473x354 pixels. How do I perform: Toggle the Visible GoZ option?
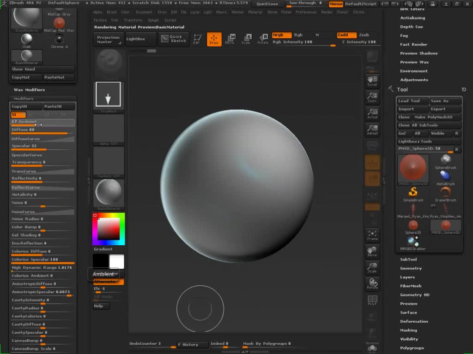(x=441, y=133)
